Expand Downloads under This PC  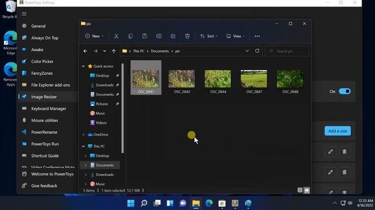coord(86,174)
